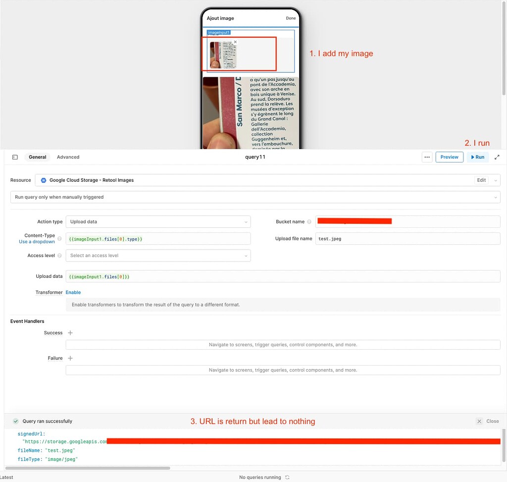
Task: Add a Success event handler with plus icon
Action: click(70, 333)
